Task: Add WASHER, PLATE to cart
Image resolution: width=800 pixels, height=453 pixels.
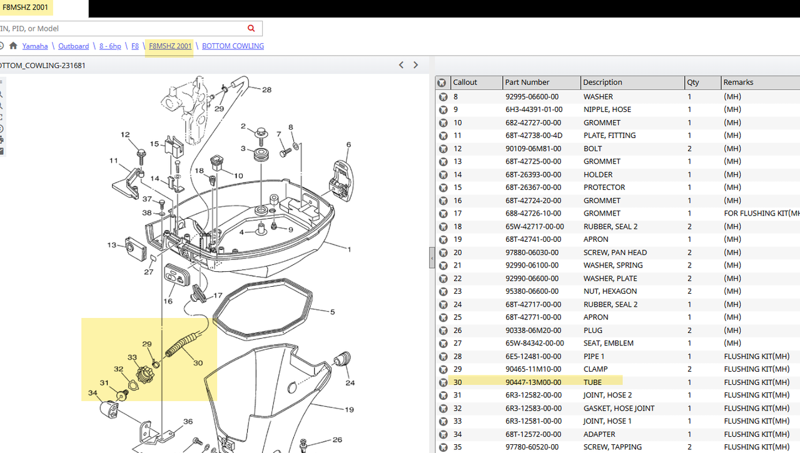Action: coord(443,278)
